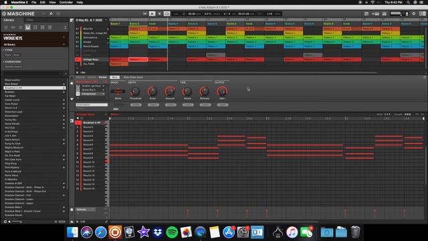The width and height of the screenshot is (428, 241).
Task: Click the record button in transport
Action: click(159, 13)
